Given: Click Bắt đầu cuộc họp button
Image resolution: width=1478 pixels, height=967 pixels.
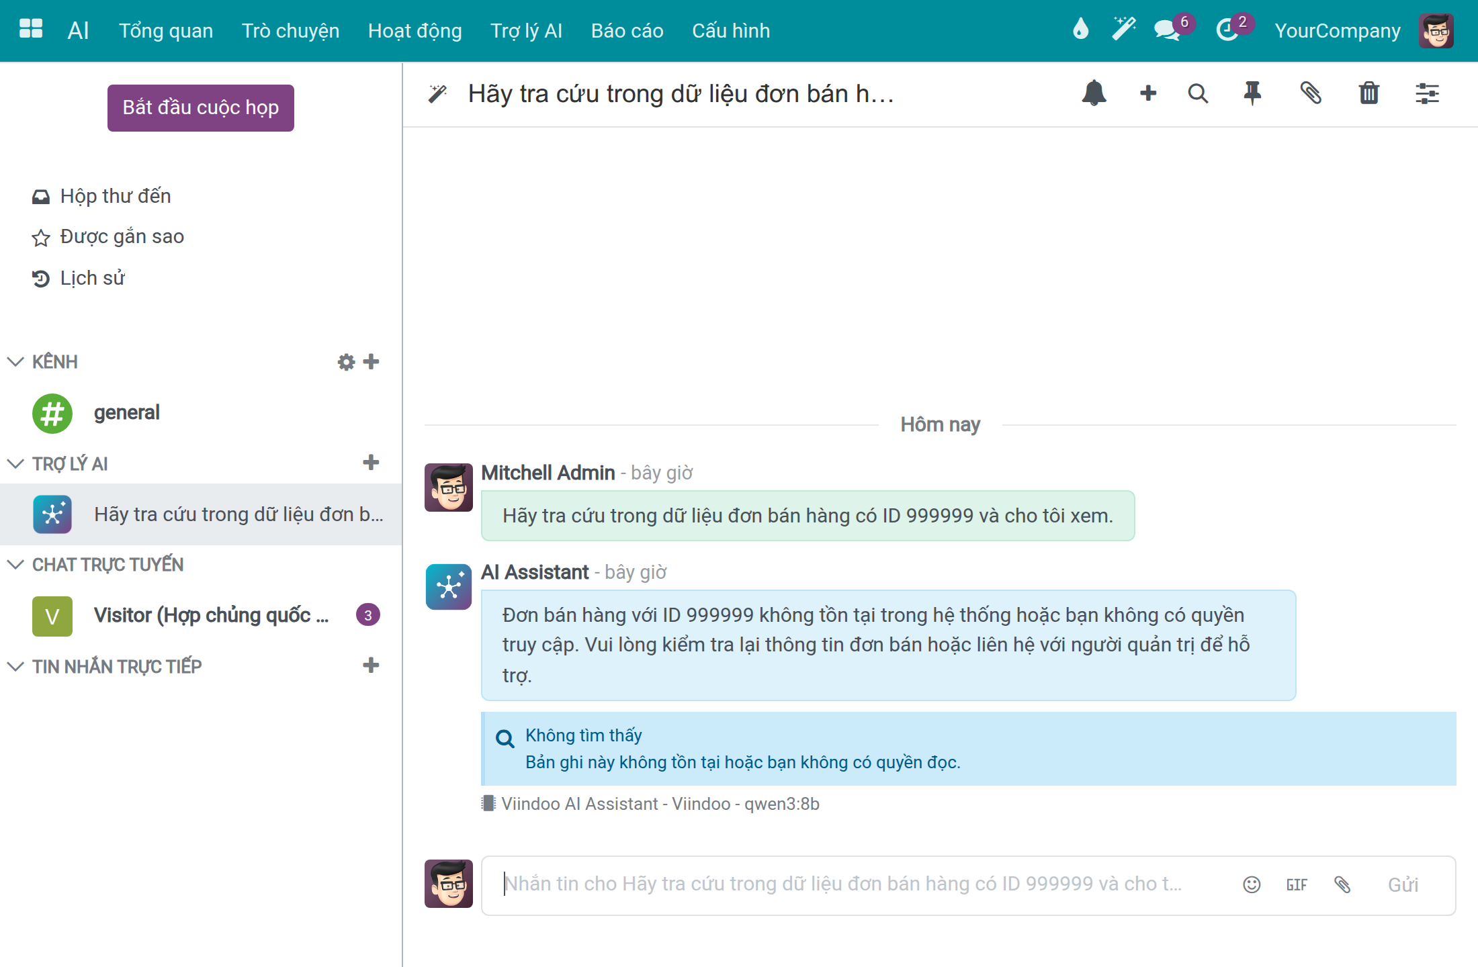Looking at the screenshot, I should click(x=201, y=108).
